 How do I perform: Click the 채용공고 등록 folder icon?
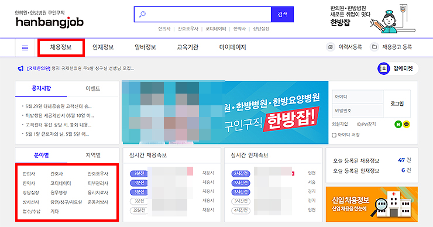pos(374,47)
